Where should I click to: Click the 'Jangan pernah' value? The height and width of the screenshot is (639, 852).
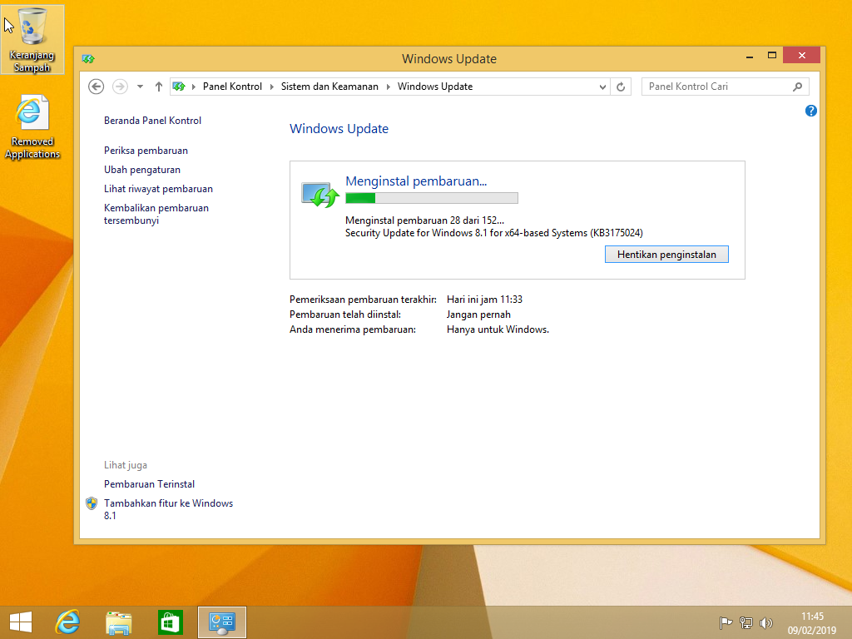point(478,315)
